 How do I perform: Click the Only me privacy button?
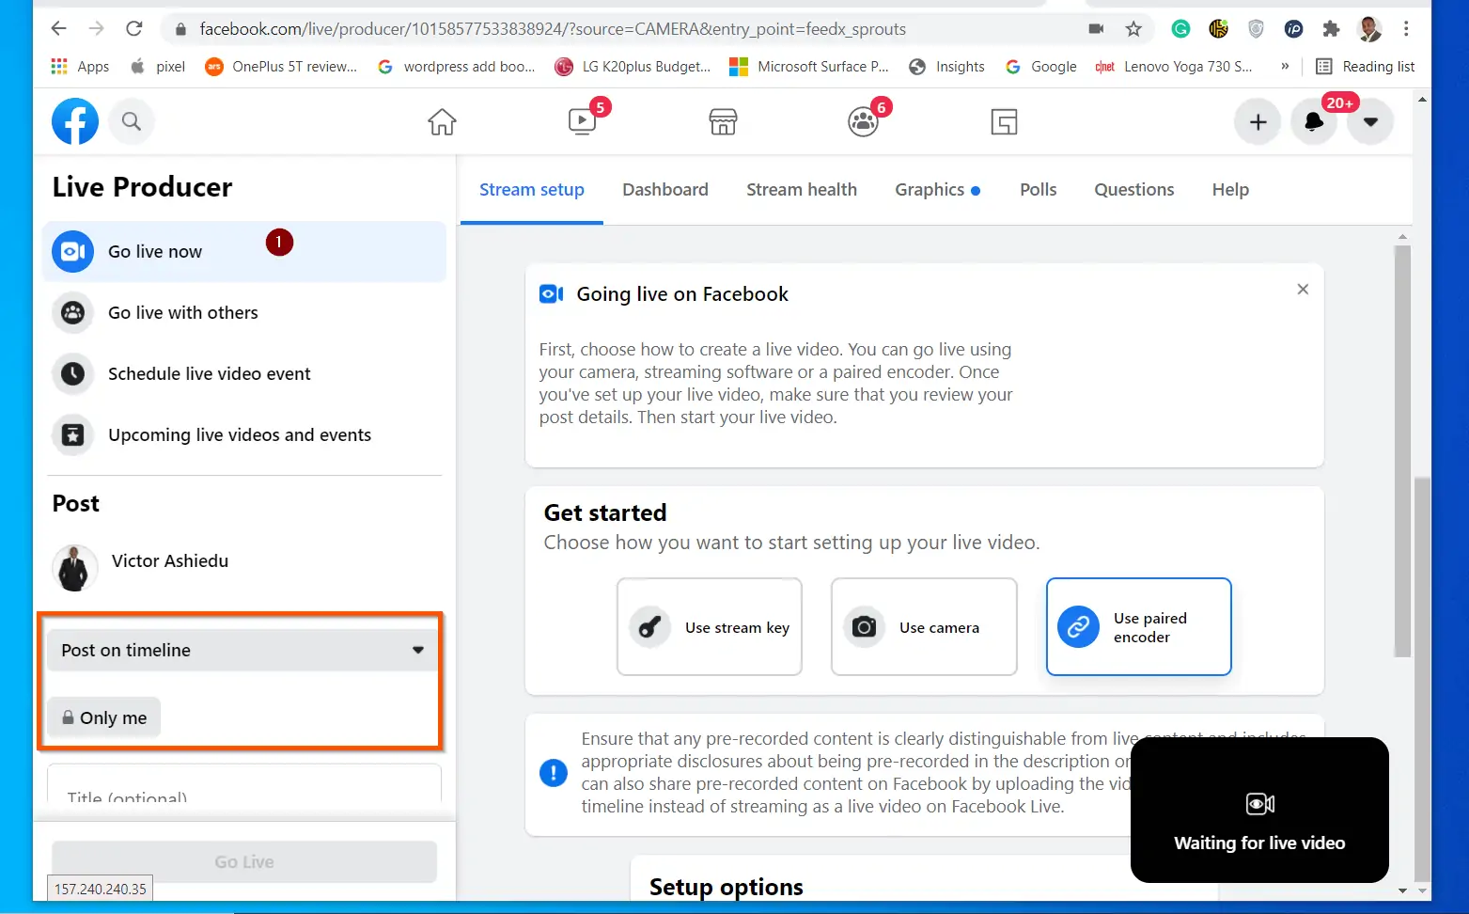(x=104, y=717)
